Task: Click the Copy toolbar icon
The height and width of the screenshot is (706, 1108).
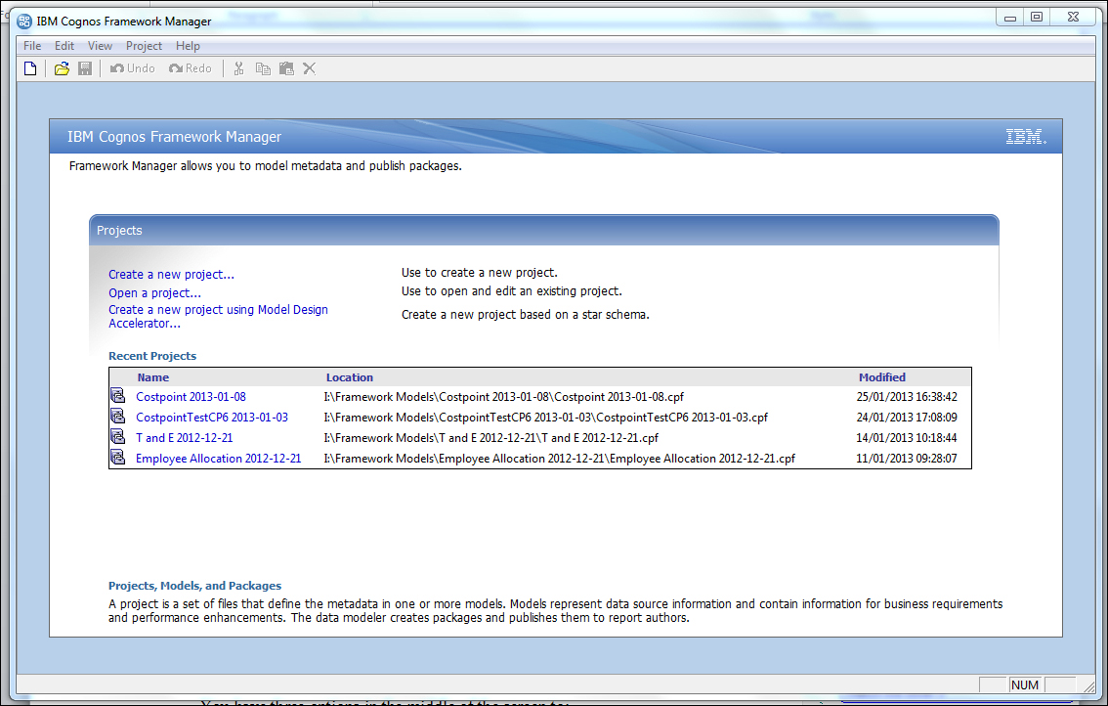Action: [263, 68]
